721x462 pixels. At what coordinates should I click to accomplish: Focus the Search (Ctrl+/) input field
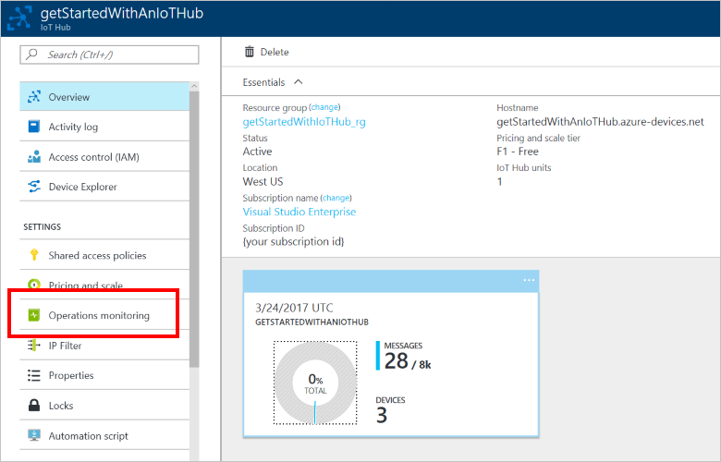109,55
